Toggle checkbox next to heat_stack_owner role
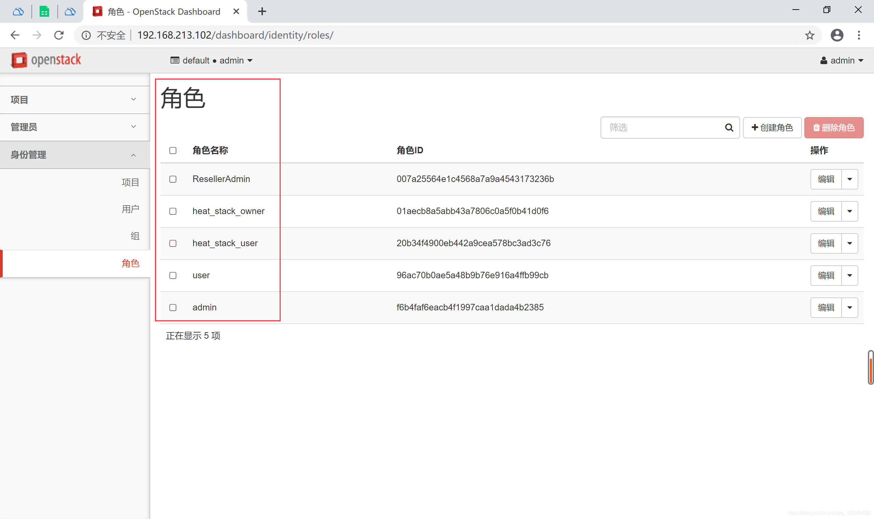 pyautogui.click(x=173, y=211)
